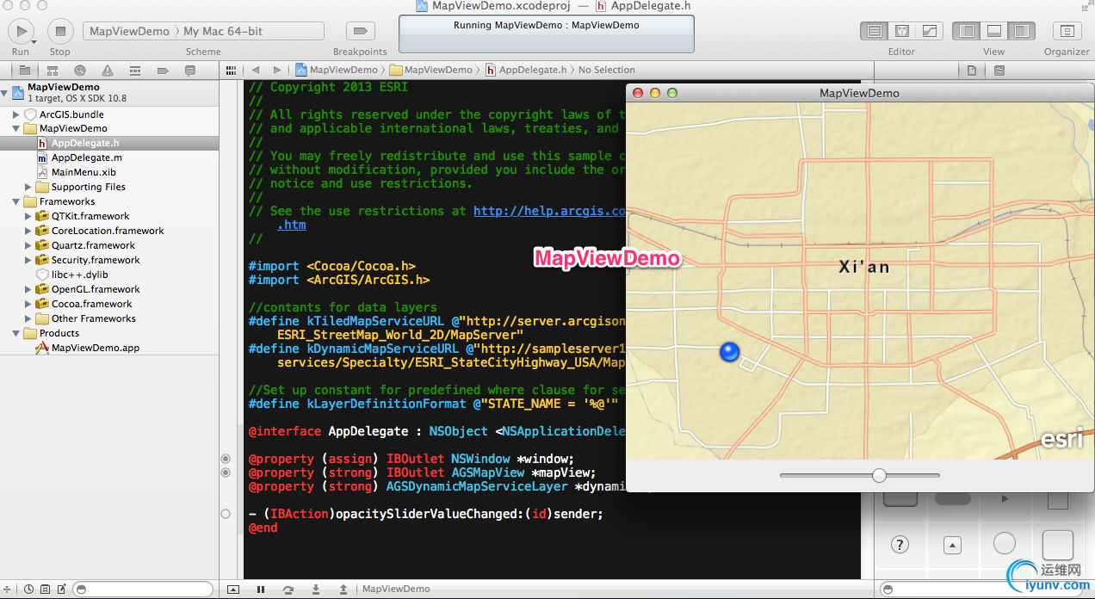The height and width of the screenshot is (599, 1095).
Task: Click MapViewDemo folder in jump bar
Action: coord(431,70)
